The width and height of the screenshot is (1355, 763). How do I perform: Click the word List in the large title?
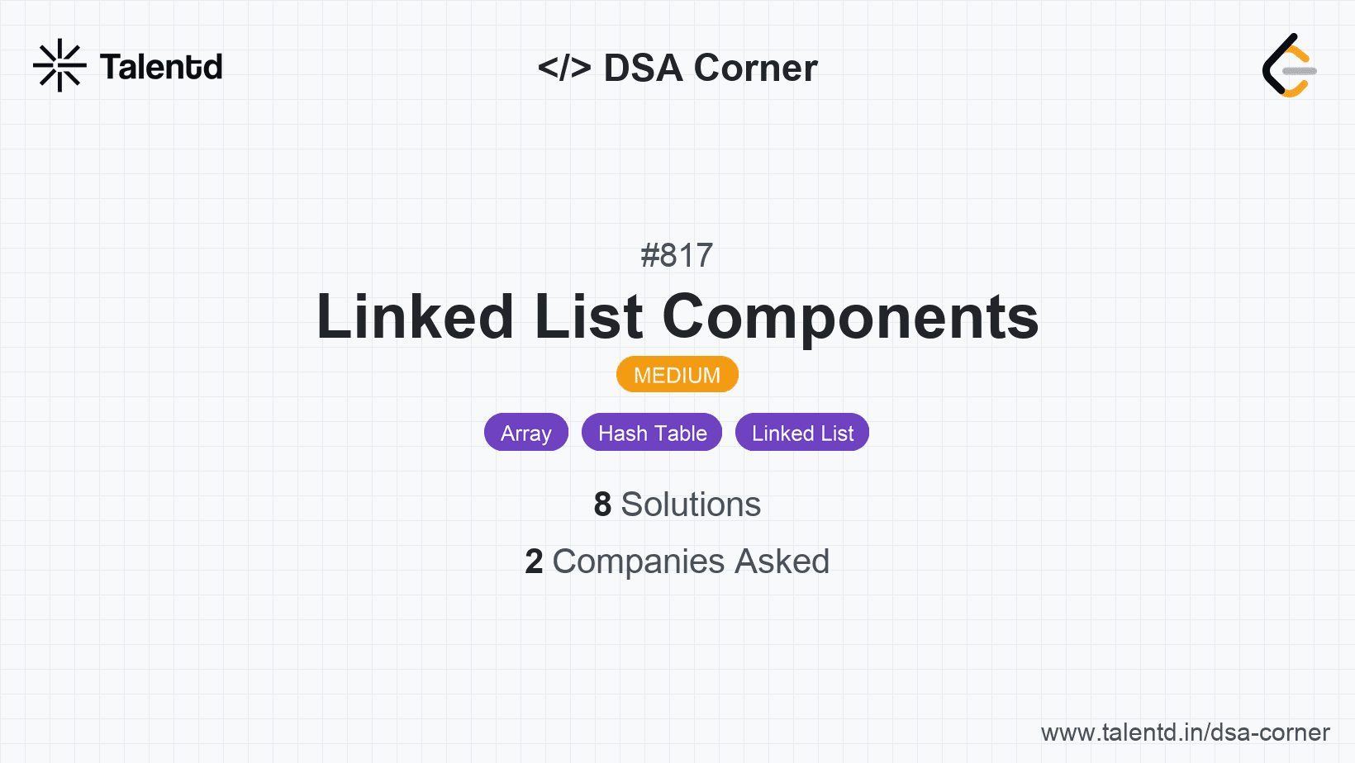[588, 317]
